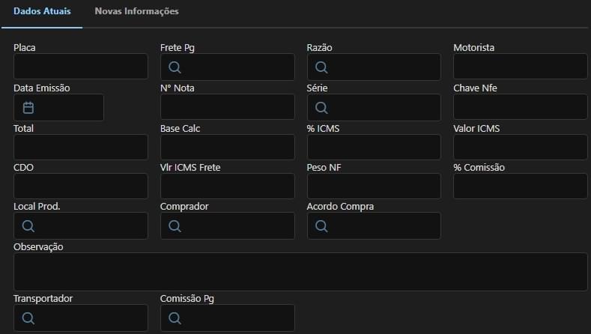Screen dimensions: 591x334
Task: Focus the Total value field
Action: pyautogui.click(x=81, y=148)
